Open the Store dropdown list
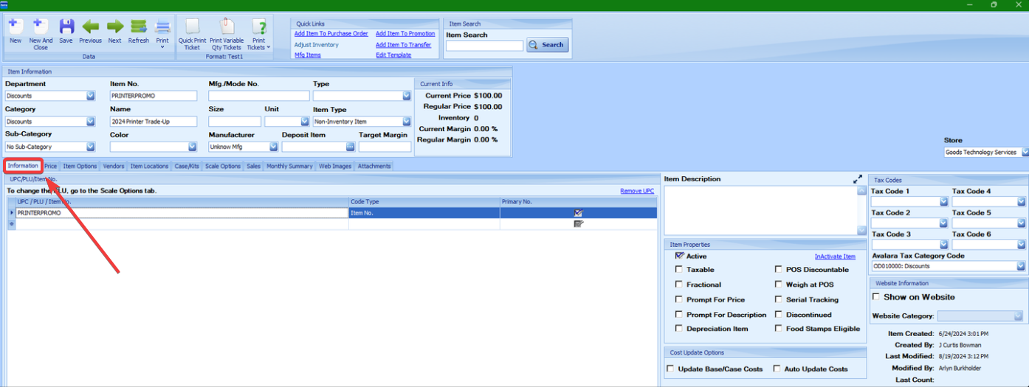1029x387 pixels. tap(1025, 153)
